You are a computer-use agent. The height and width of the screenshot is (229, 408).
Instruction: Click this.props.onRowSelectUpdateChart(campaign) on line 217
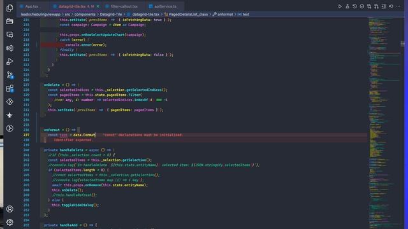[x=103, y=35]
